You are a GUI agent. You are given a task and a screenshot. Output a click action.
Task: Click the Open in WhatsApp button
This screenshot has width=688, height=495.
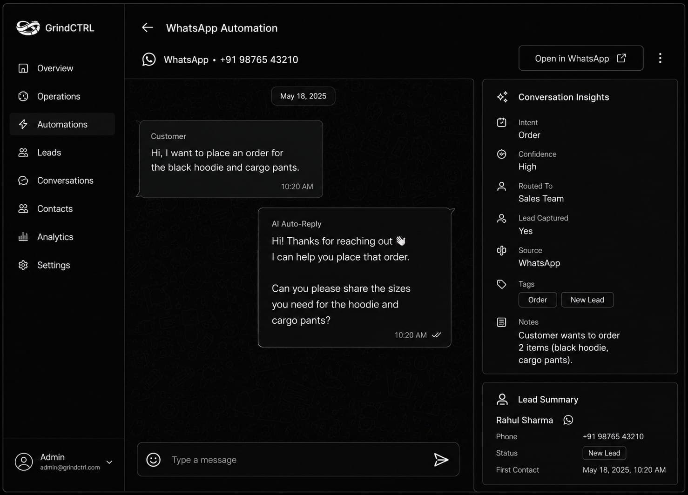click(x=581, y=58)
